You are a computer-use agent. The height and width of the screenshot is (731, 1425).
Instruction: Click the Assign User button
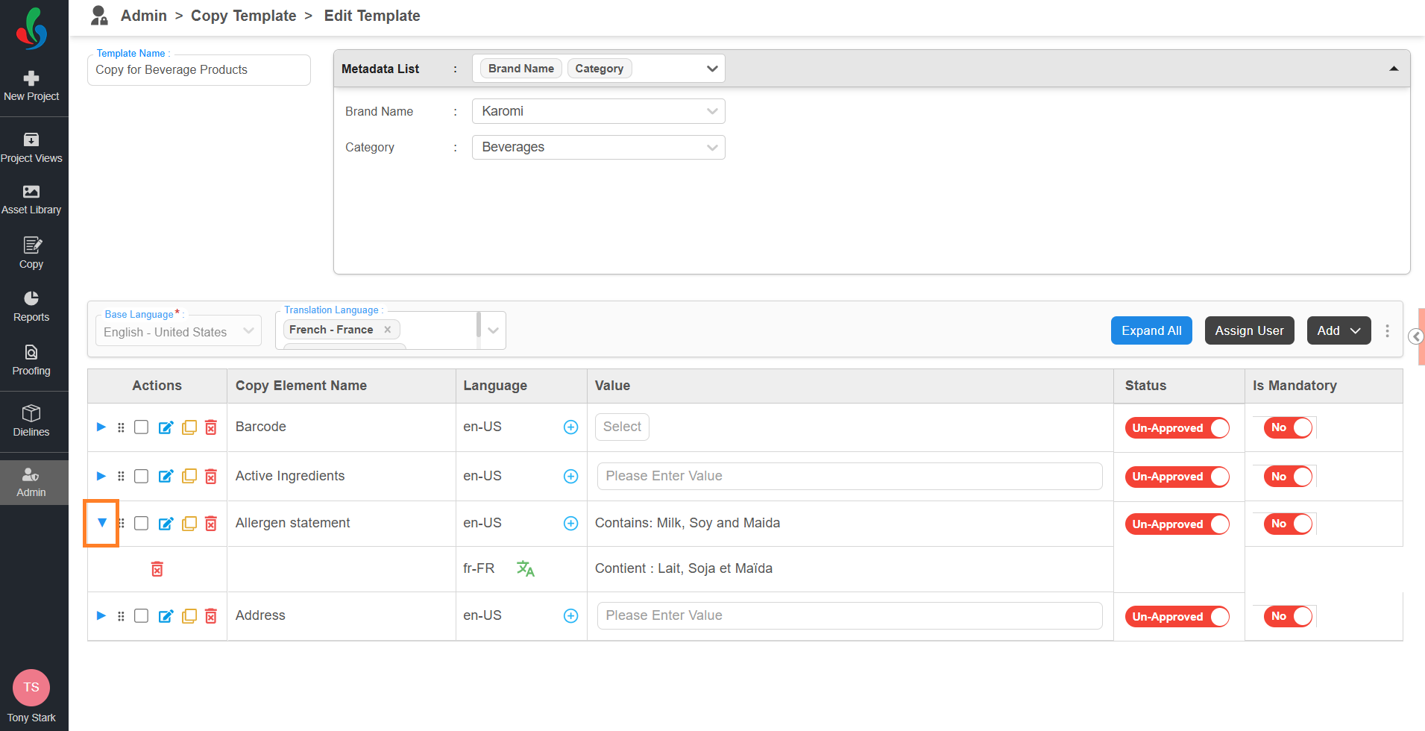tap(1249, 330)
